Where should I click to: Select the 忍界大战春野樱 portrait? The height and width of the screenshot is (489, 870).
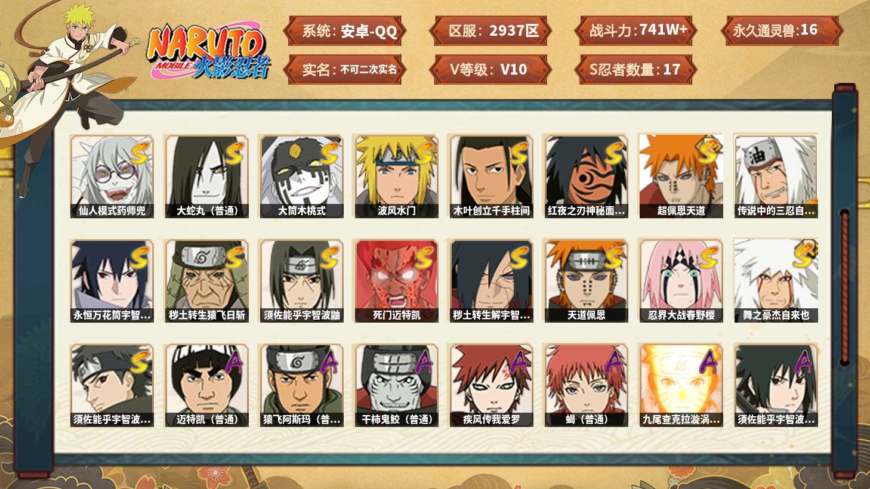tap(681, 281)
